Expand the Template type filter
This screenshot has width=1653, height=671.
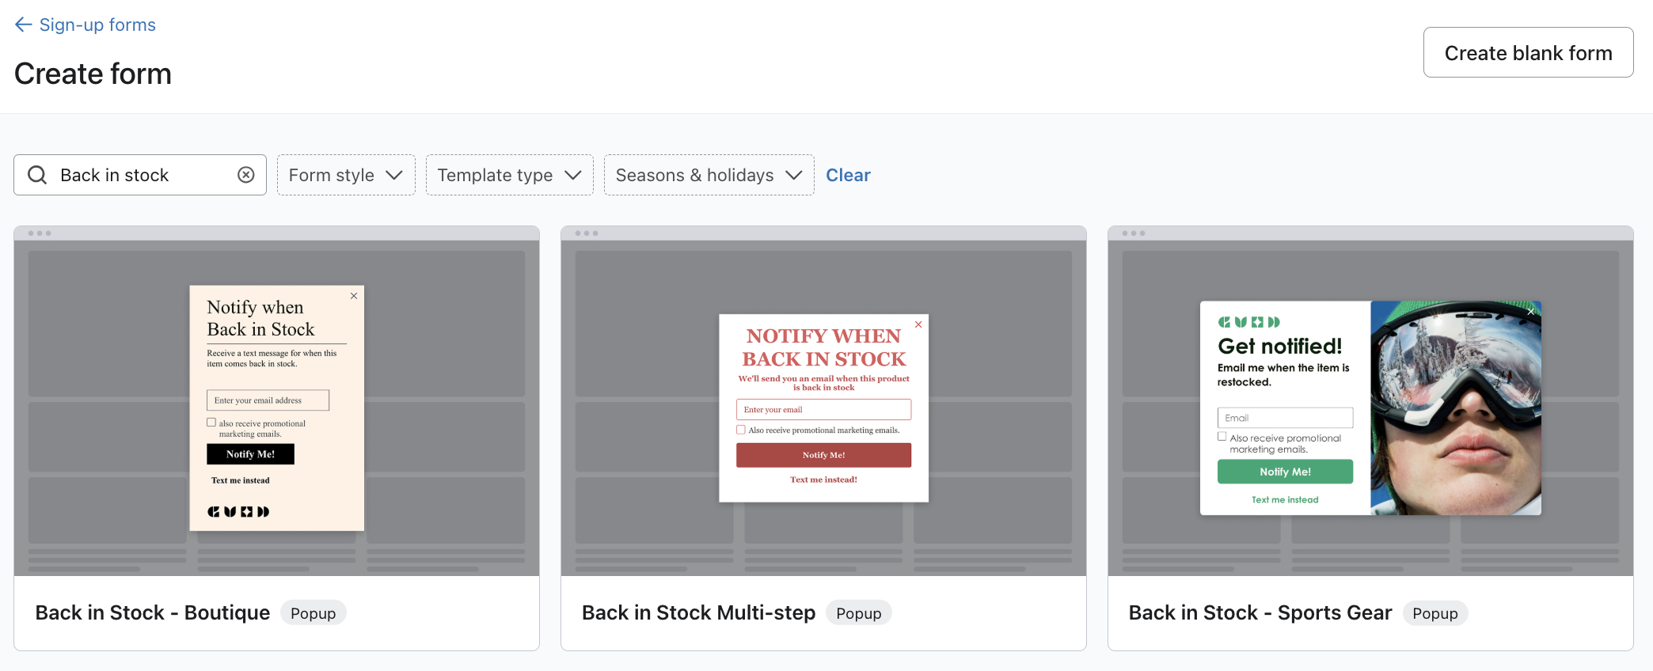coord(509,175)
